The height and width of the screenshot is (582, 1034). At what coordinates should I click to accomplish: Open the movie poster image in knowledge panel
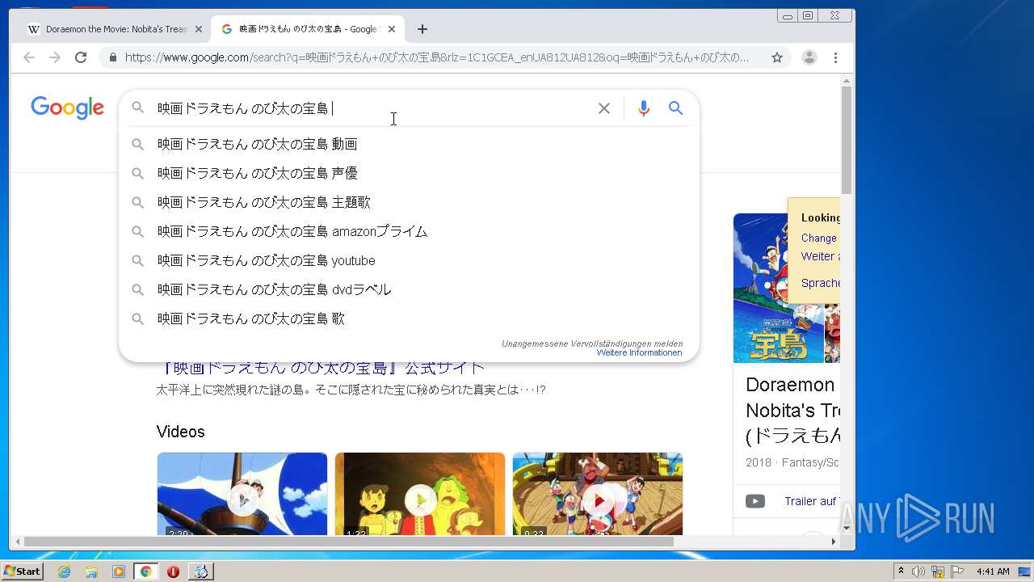778,289
